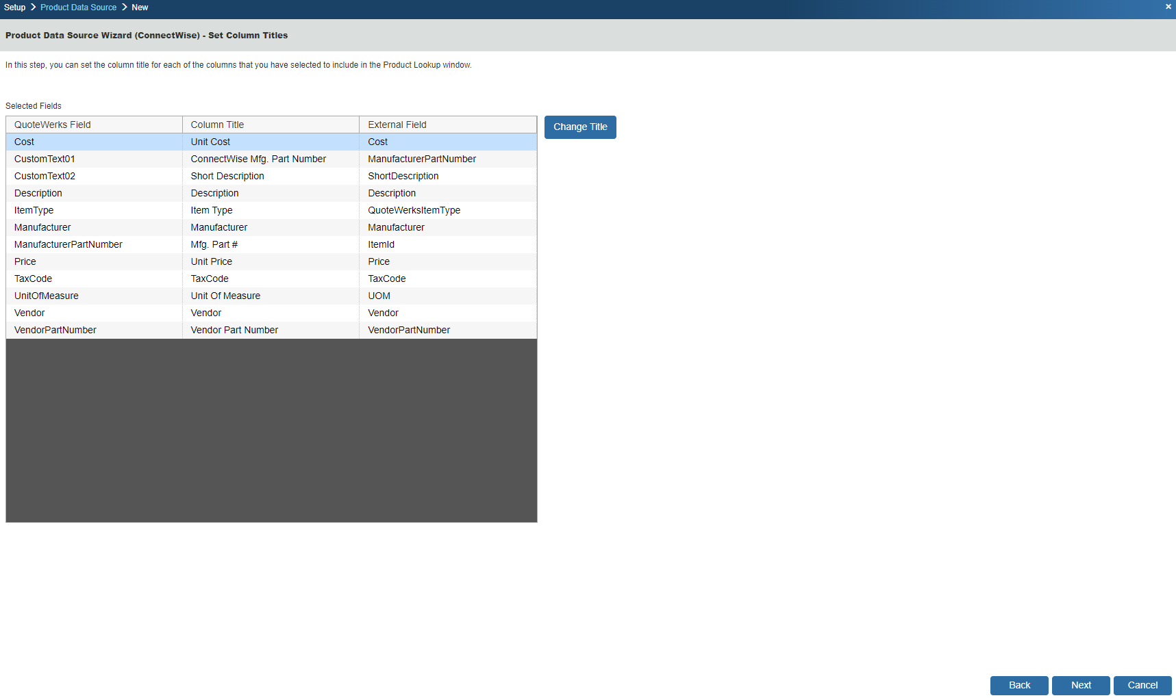Open the Product Data Source breadcrumb link
This screenshot has width=1176, height=698.
click(x=78, y=8)
